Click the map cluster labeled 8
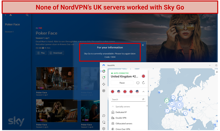 pyautogui.click(x=172, y=103)
